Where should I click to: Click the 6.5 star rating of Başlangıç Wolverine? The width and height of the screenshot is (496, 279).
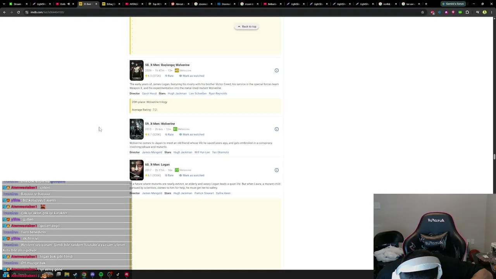click(153, 76)
